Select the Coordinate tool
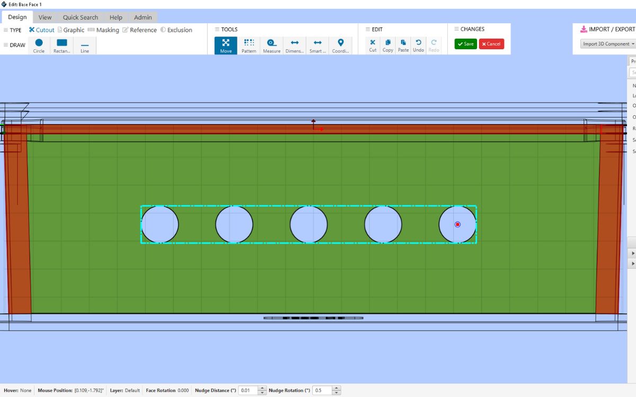This screenshot has height=397, width=636. 340,46
